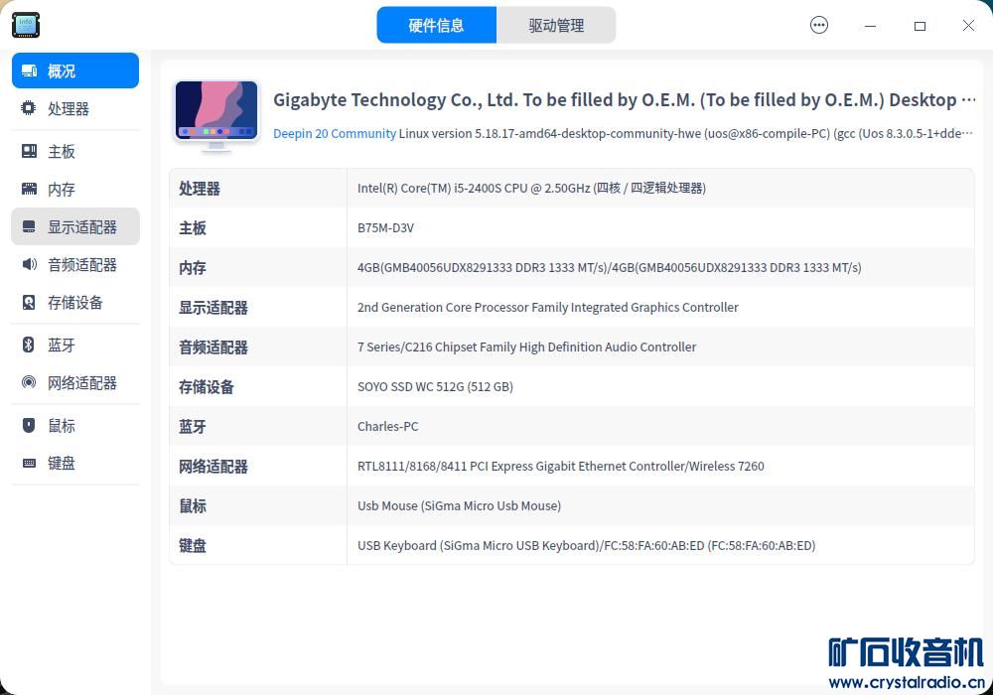The width and height of the screenshot is (993, 695).
Task: Click the Device Manager app icon in title bar
Action: 26,25
